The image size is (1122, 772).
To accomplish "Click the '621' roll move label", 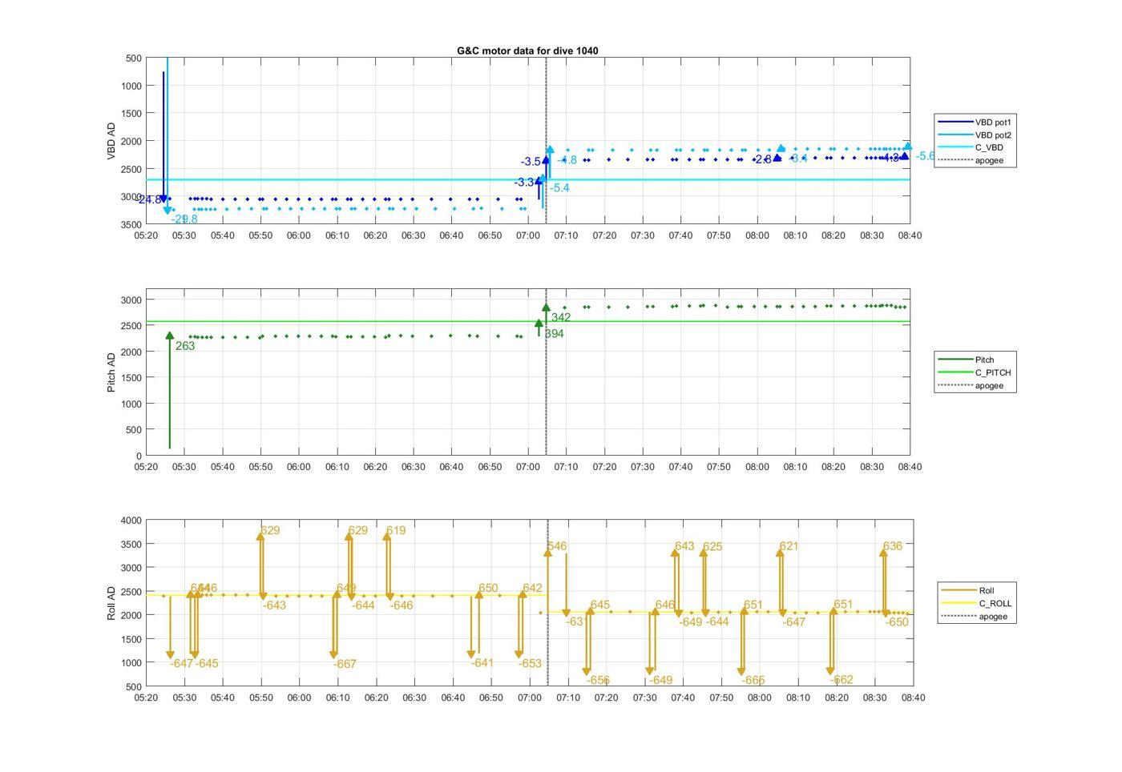I will click(x=789, y=546).
